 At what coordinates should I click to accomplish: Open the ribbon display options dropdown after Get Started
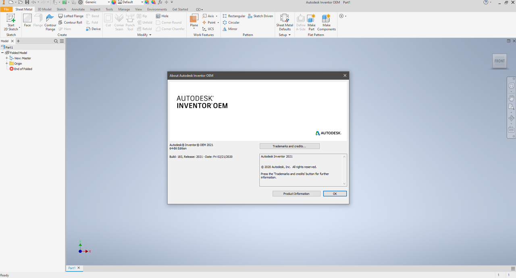pyautogui.click(x=200, y=9)
